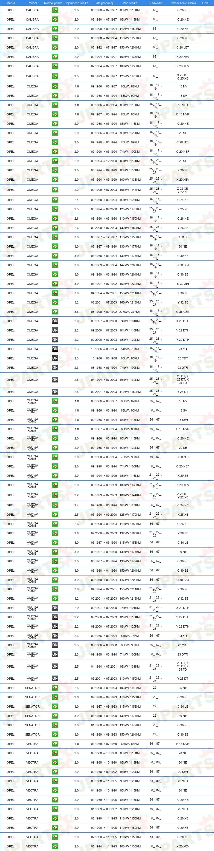
Task: Click petrol icon for Omega Kombi Z 22 XE
Action: 55,495
